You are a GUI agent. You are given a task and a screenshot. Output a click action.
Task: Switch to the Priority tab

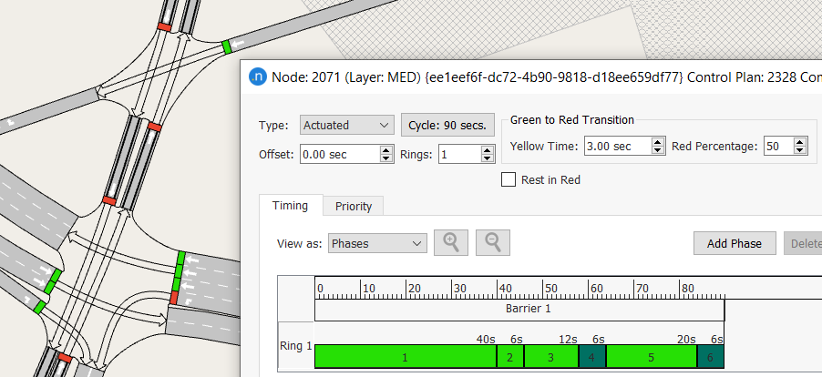(x=354, y=207)
